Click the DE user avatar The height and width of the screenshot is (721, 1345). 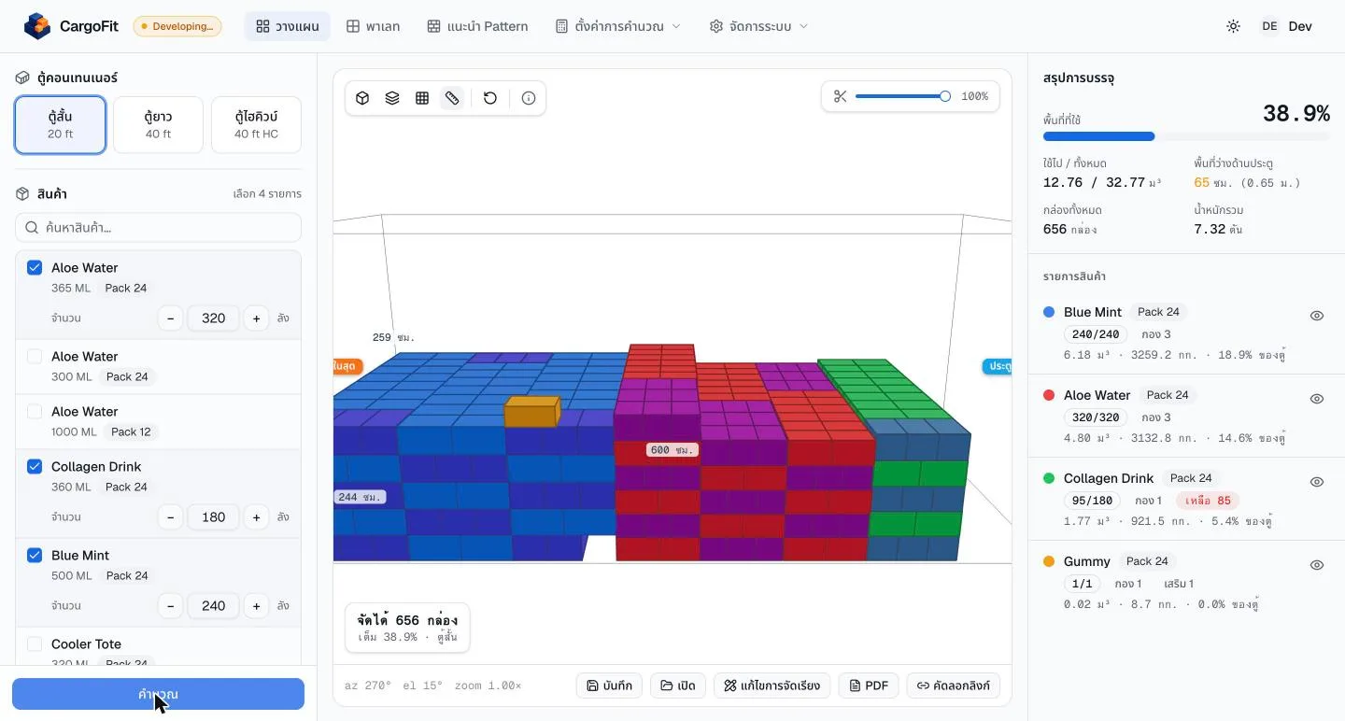(x=1269, y=26)
